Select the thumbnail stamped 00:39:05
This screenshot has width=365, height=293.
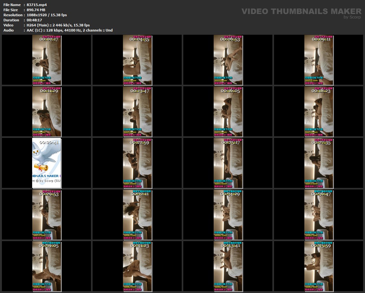click(x=47, y=266)
